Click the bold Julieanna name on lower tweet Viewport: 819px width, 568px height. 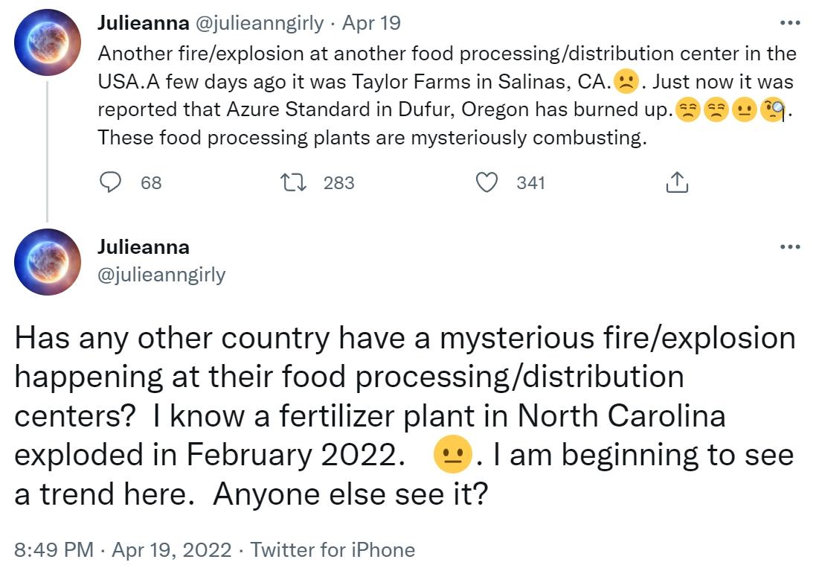pos(143,247)
